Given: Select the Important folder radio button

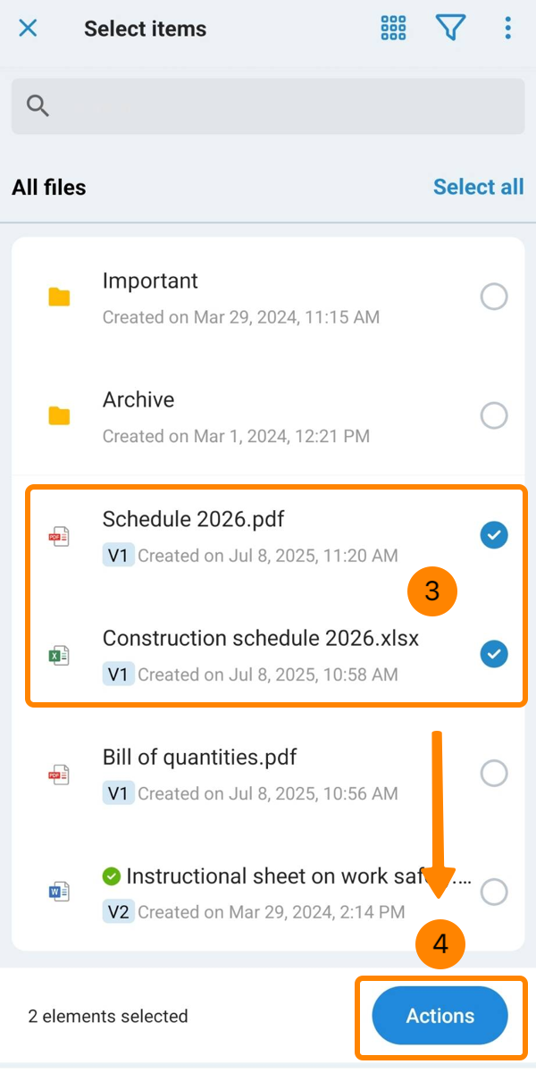Looking at the screenshot, I should [x=494, y=297].
